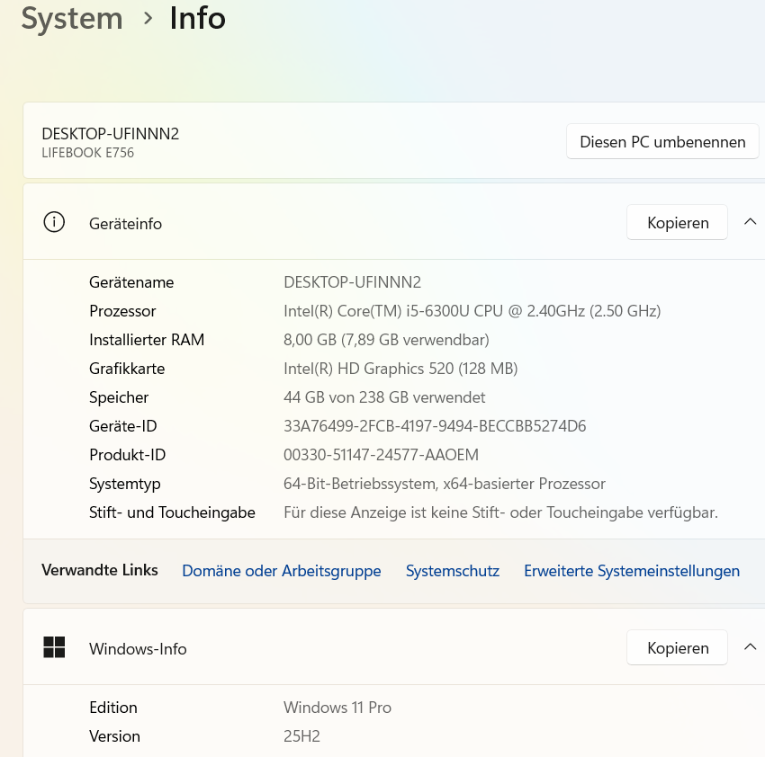765x757 pixels.
Task: Select processor value Intel Core i5-6300U
Action: pos(472,311)
